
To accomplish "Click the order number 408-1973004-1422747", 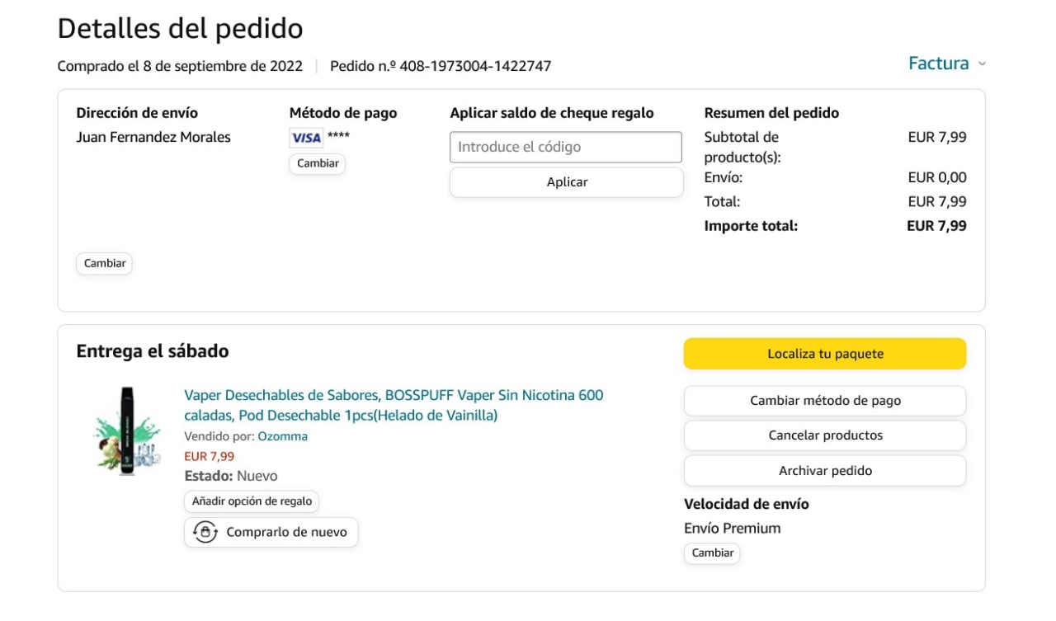I will [475, 66].
